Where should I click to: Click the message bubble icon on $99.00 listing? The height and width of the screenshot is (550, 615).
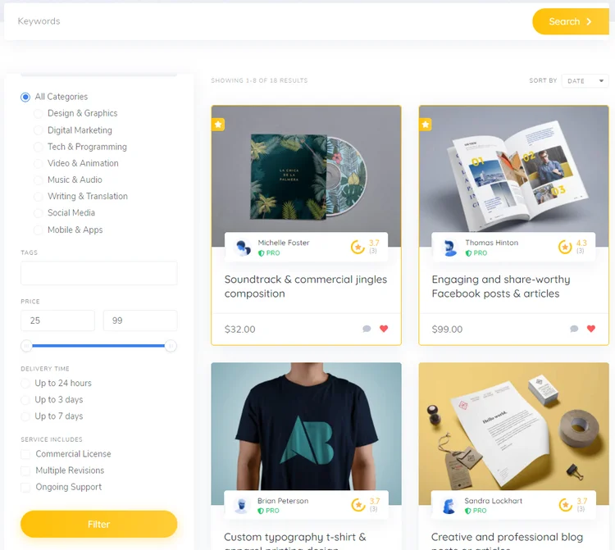[574, 329]
